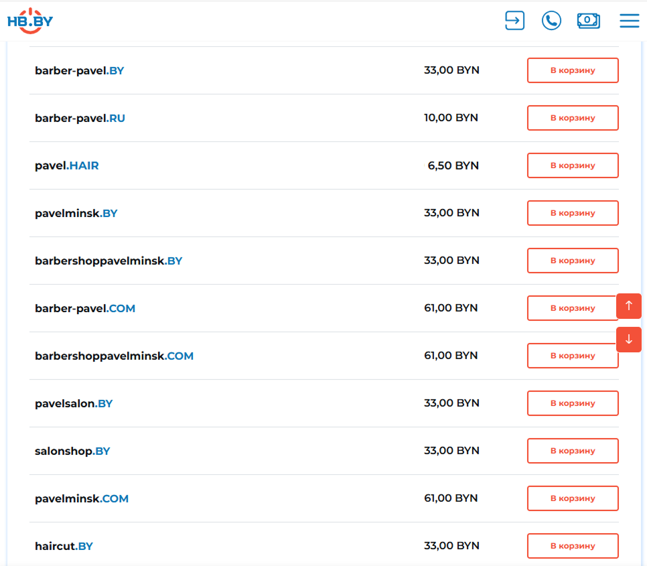Add pavelminsk.COM to cart
Image resolution: width=647 pixels, height=566 pixels.
coord(572,498)
